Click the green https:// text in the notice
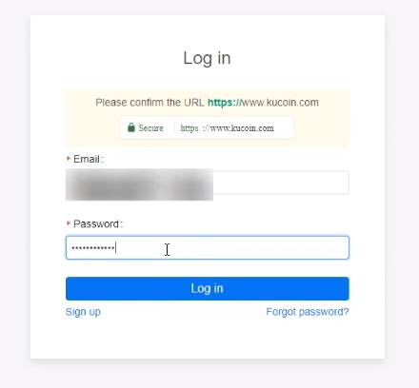Screen dimensions: 419x388 [x=225, y=103]
